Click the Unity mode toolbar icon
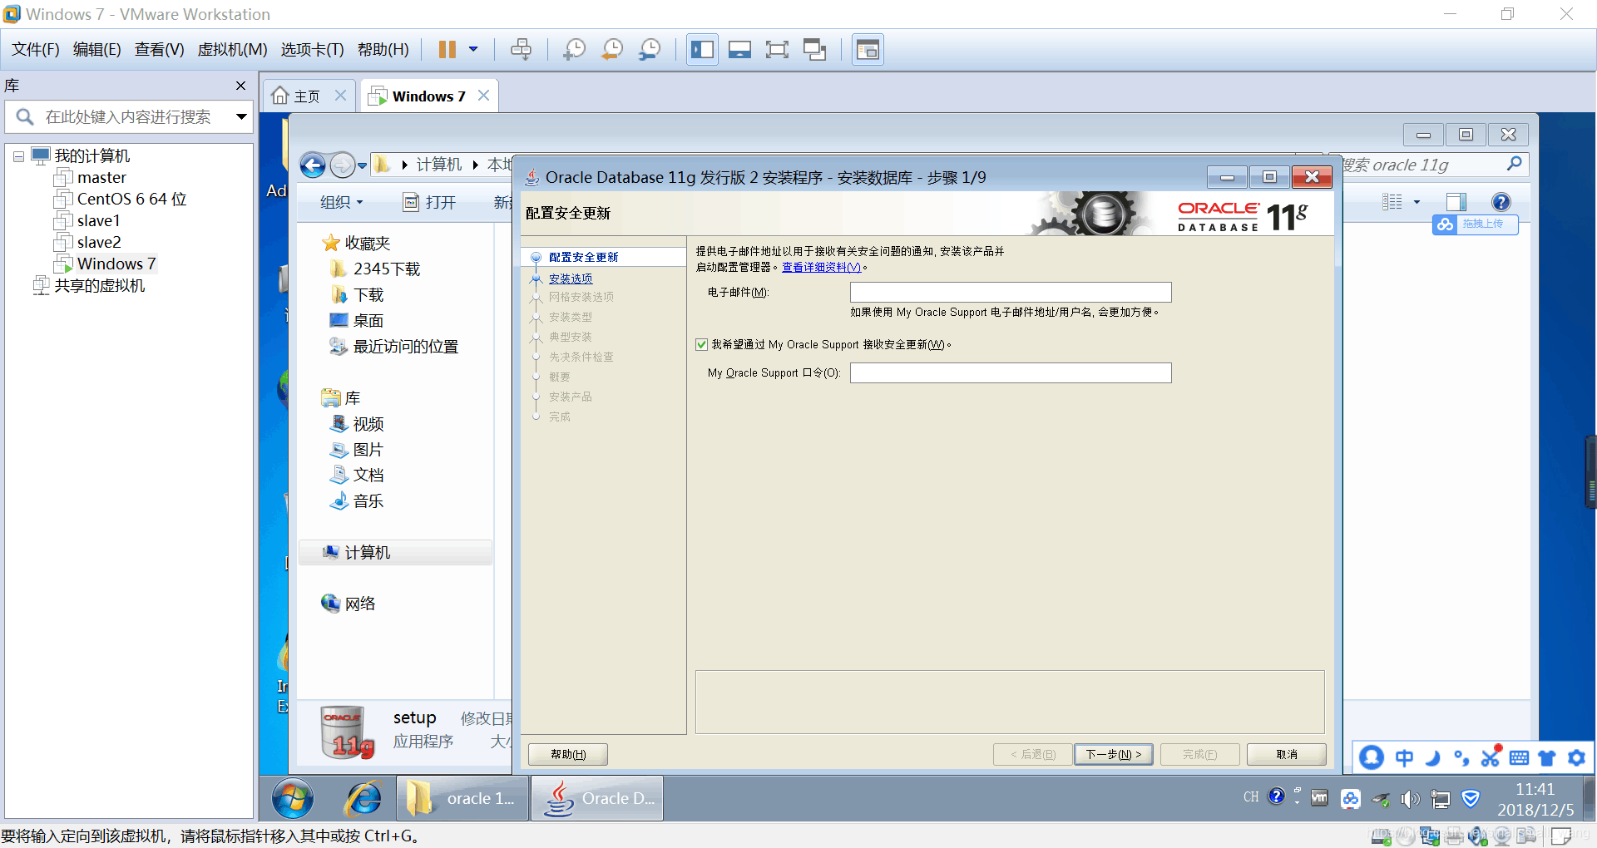1597x848 pixels. (x=814, y=50)
